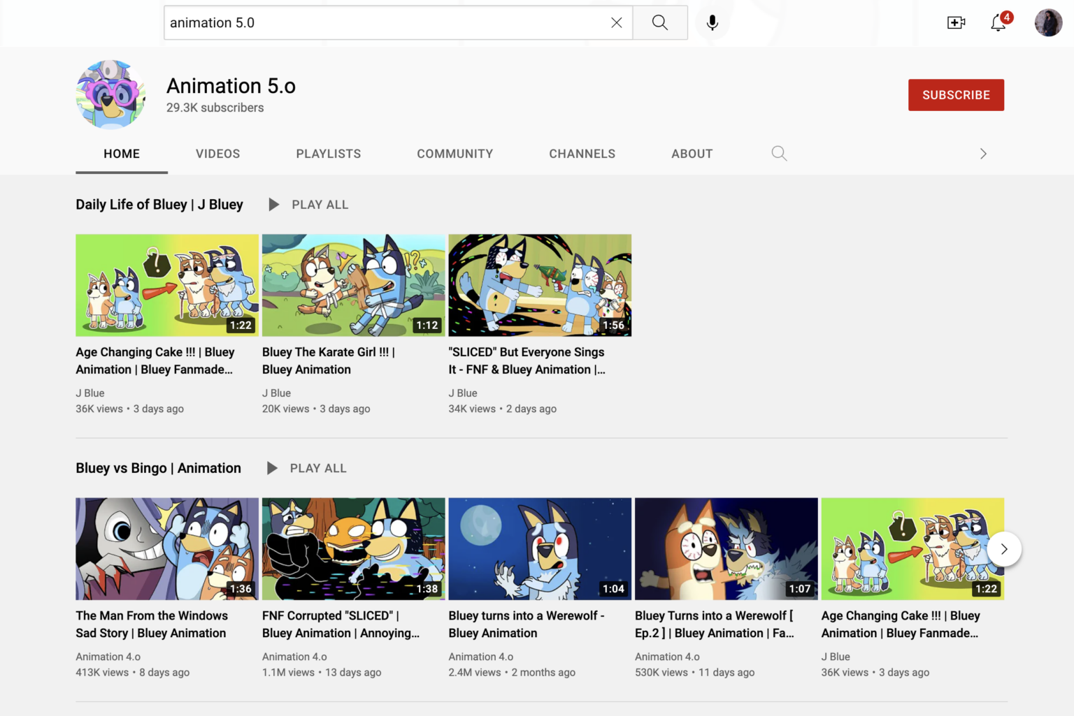This screenshot has height=716, width=1074.
Task: Play the Bluey turns into a Werewolf video
Action: coord(539,548)
